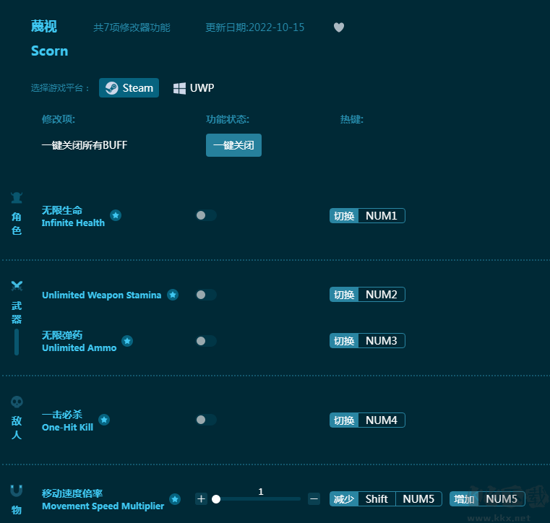The image size is (550, 523).
Task: Click the Scorn game title
Action: pos(49,51)
